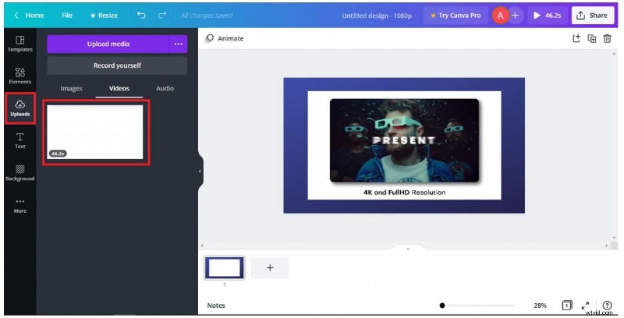Click the 28% zoom value
This screenshot has width=624, height=318.
click(x=540, y=306)
